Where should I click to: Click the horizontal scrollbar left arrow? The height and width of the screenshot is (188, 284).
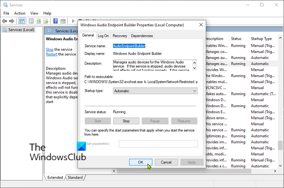[114, 171]
